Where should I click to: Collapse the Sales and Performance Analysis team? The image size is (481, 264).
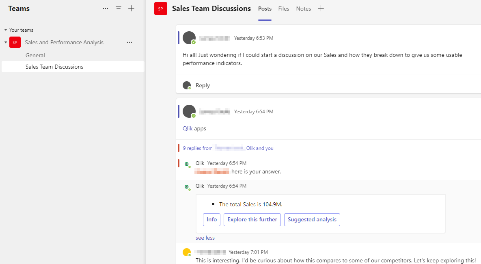(x=6, y=42)
